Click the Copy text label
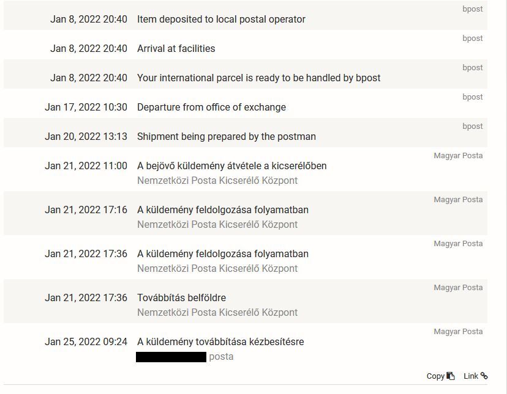Screen dimensions: 507x394 click(435, 376)
